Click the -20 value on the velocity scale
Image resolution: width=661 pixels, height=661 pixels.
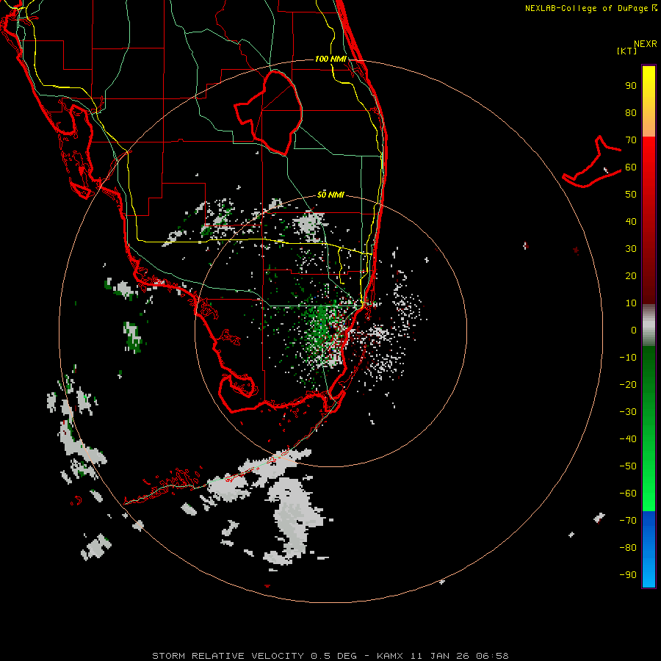pyautogui.click(x=628, y=385)
